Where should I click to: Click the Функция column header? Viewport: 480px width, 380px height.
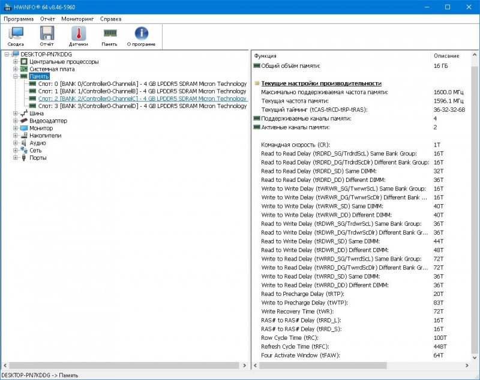tap(341, 56)
